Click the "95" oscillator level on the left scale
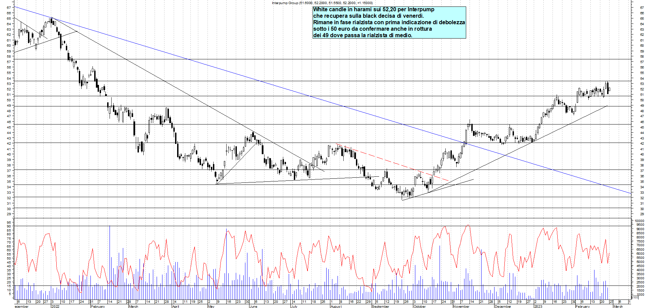645x308 pixels. (x=8, y=222)
